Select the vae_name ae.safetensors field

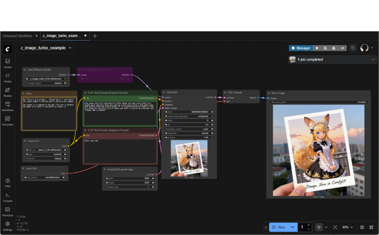point(45,177)
